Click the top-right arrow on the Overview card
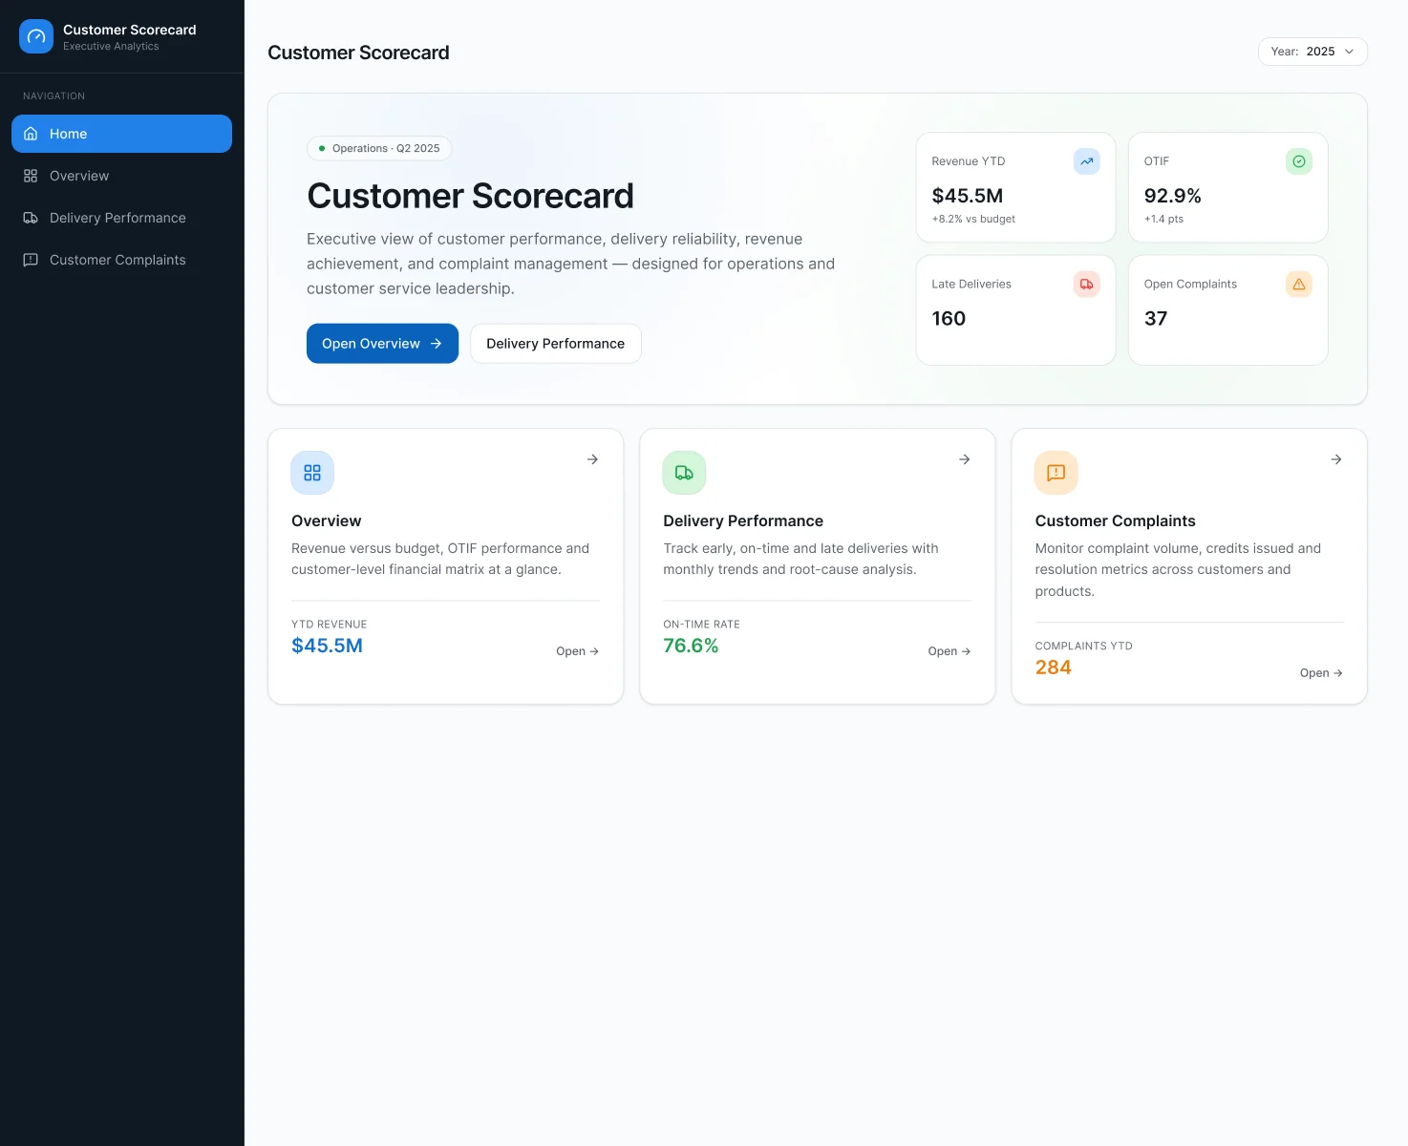Viewport: 1408px width, 1146px height. pos(592,459)
